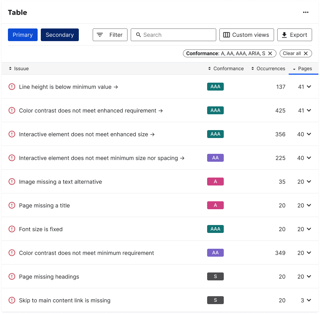Click the dark navy Secondary button
The width and height of the screenshot is (320, 314).
[60, 35]
